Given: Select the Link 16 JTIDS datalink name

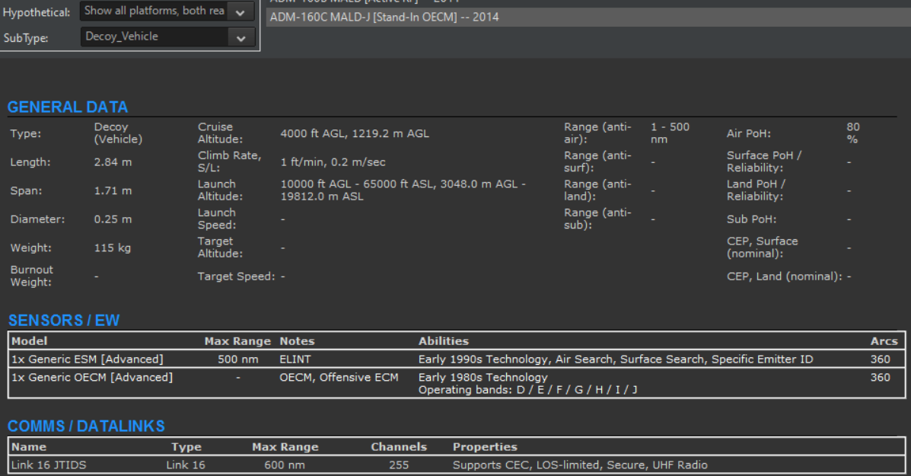Looking at the screenshot, I should (49, 465).
